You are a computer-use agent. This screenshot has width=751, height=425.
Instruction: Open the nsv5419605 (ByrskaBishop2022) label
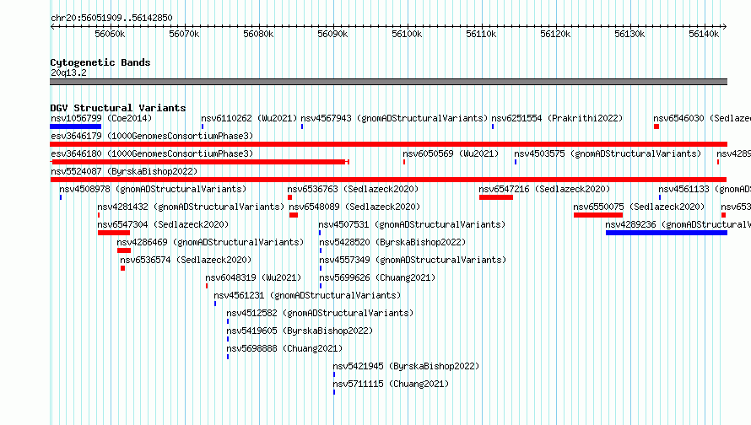[x=300, y=331]
